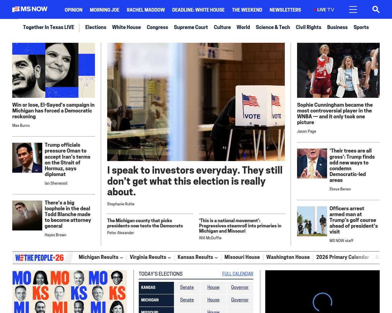Click the We The People 26 logo
The height and width of the screenshot is (313, 392).
coord(40,258)
